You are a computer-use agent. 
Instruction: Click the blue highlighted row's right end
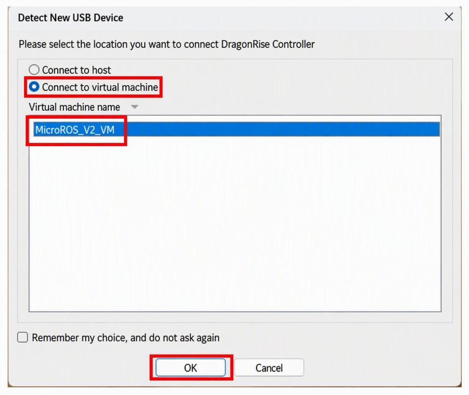(431, 129)
